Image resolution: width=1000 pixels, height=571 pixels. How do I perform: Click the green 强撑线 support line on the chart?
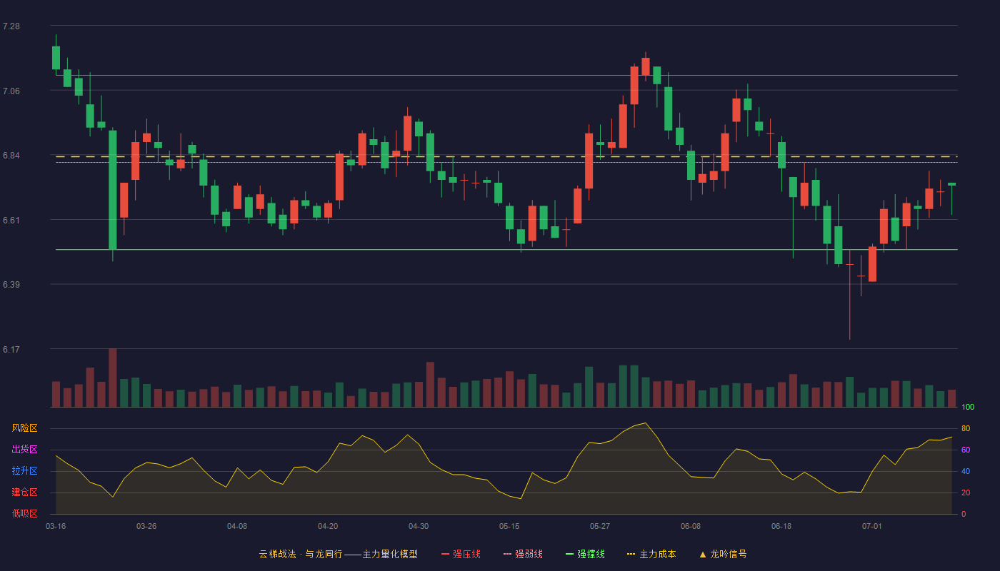pos(506,250)
